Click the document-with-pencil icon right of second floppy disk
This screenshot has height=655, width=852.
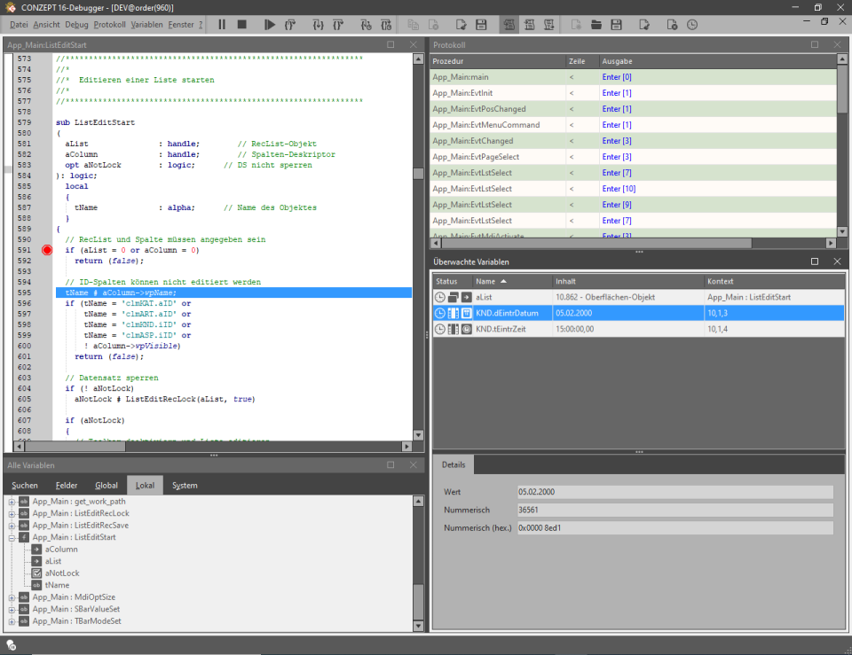pos(644,25)
